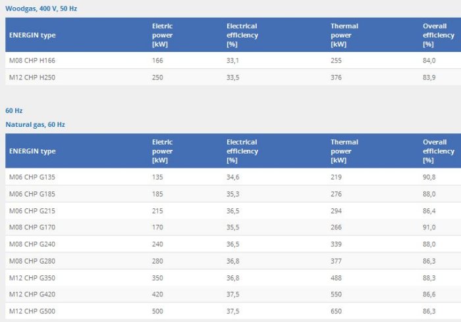Click Thermal power header in Natural gas table

point(344,151)
